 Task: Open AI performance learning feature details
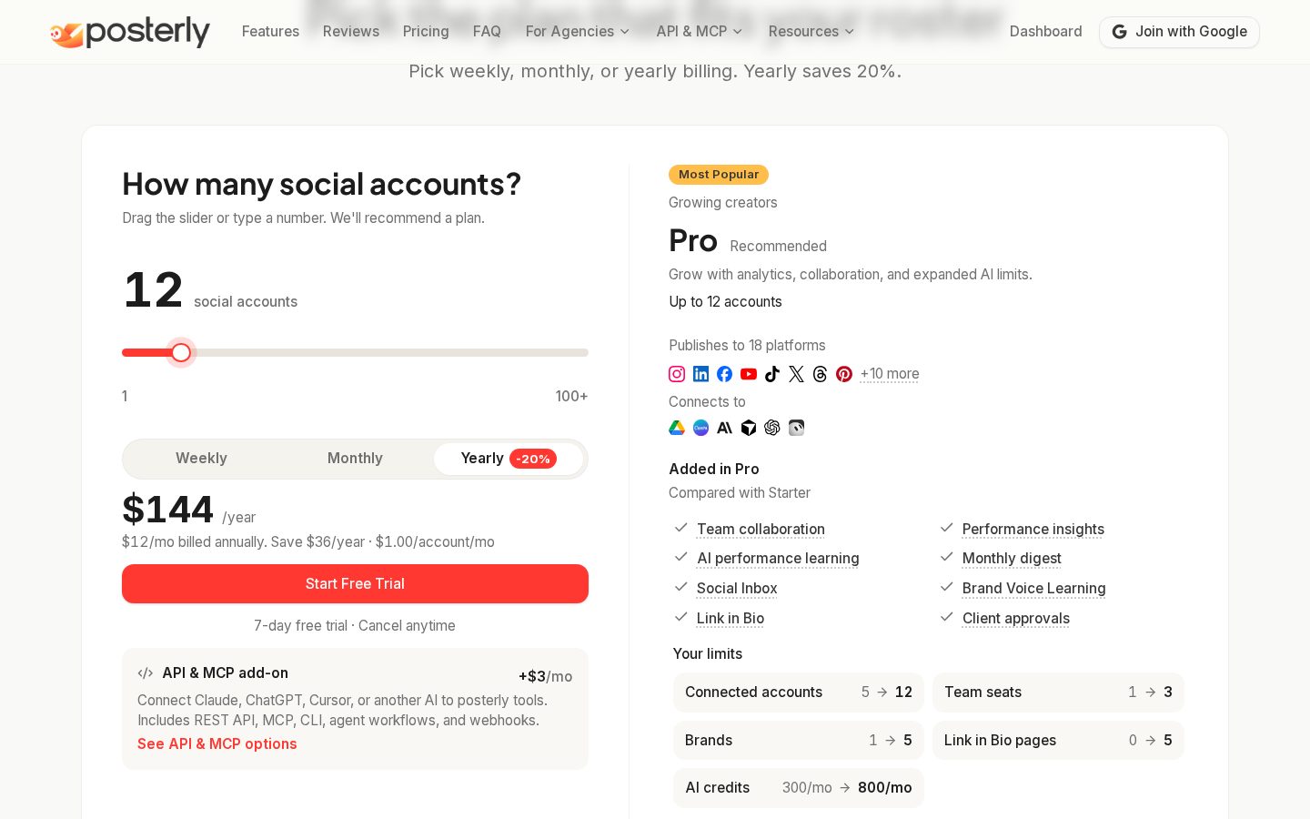(x=778, y=559)
